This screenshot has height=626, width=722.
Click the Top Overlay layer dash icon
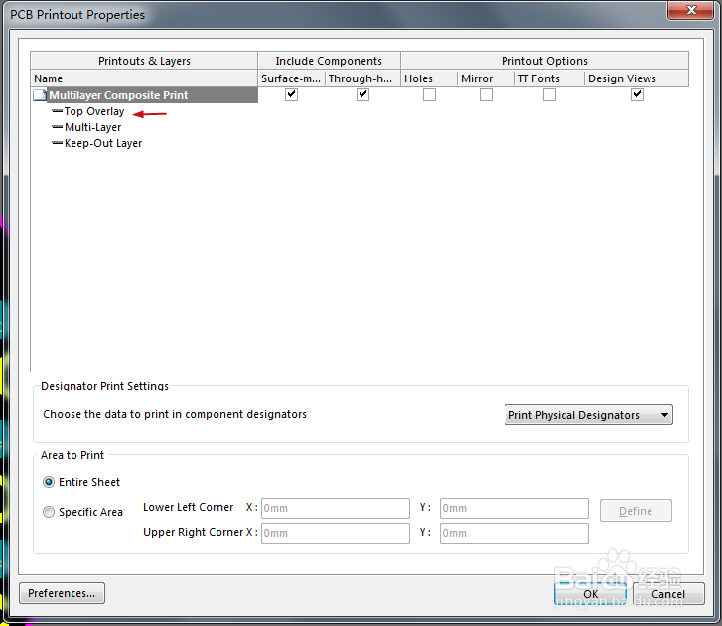[57, 111]
